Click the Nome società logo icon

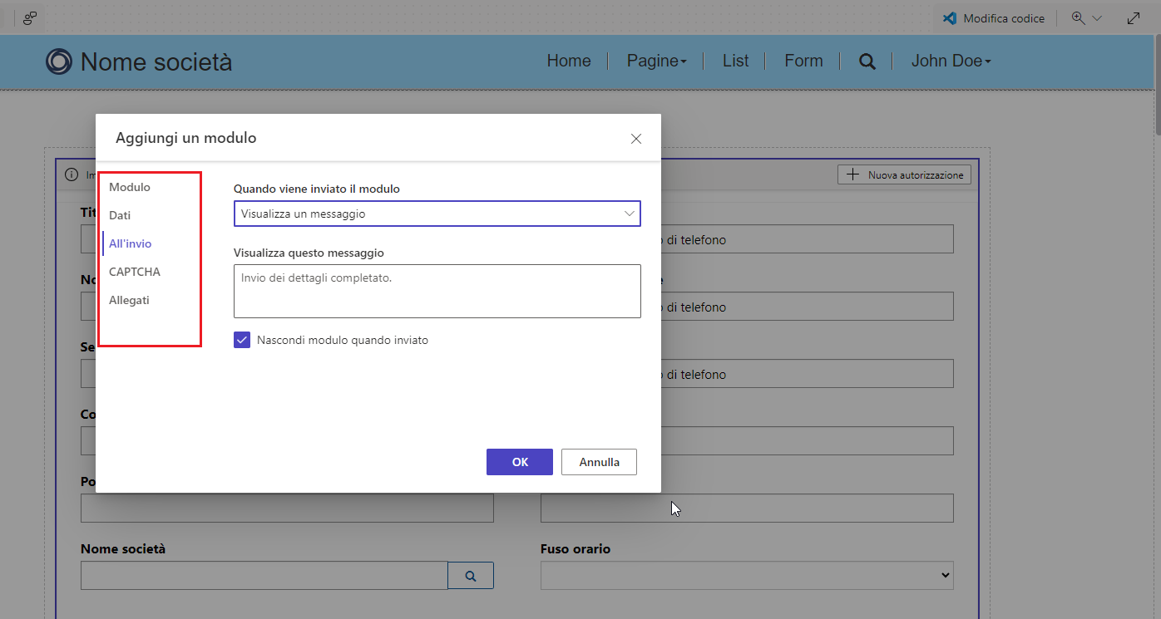tap(59, 61)
